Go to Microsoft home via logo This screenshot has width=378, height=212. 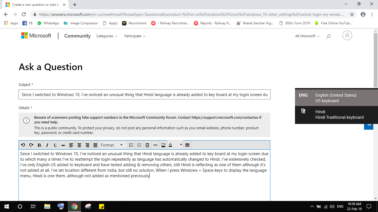tap(36, 36)
